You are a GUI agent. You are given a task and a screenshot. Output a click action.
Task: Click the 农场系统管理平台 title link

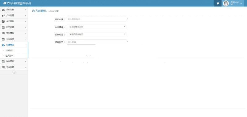point(19,3)
